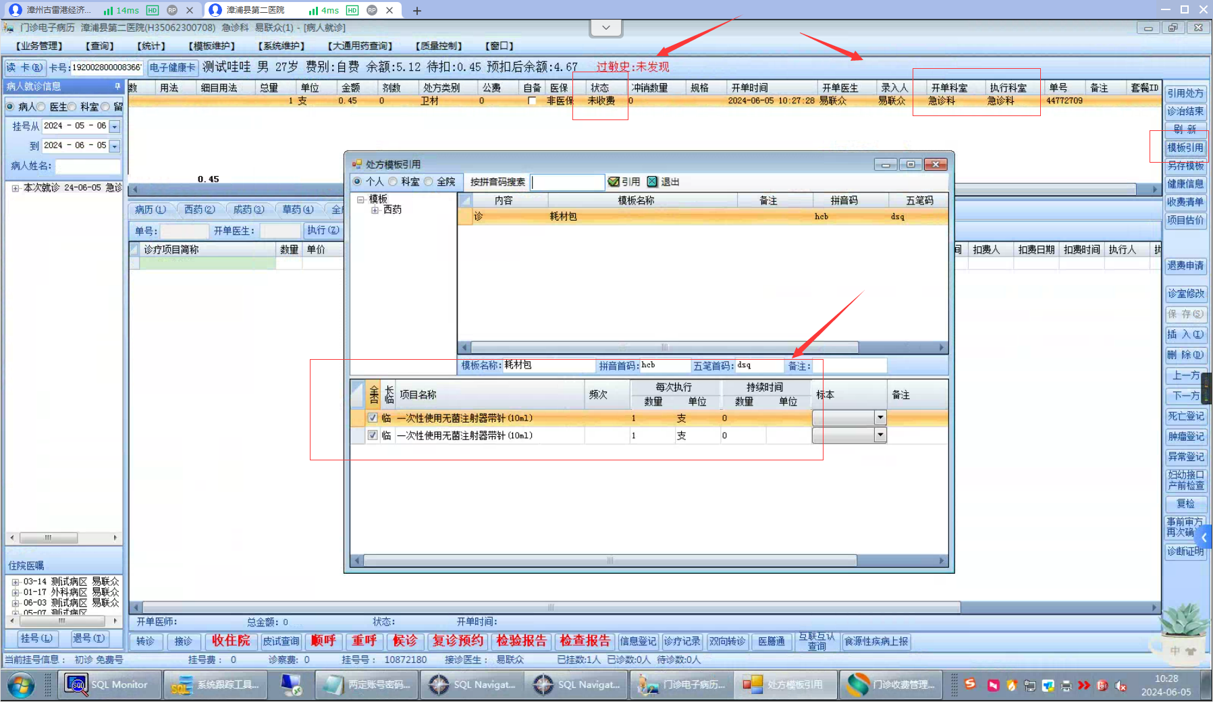Image resolution: width=1213 pixels, height=702 pixels.
Task: Click the user avatar icon on the 漳州古雷港经济 tab
Action: (x=16, y=10)
